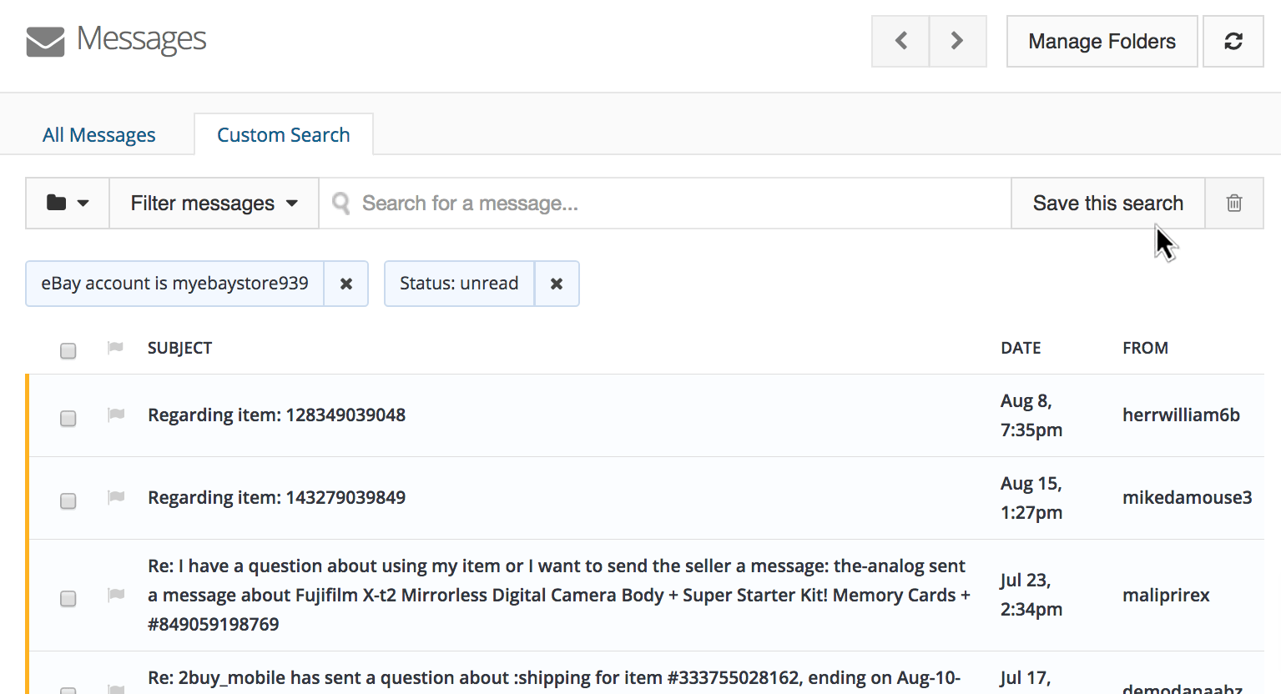Tick the select-all checkbox in header
The height and width of the screenshot is (694, 1281).
point(68,350)
